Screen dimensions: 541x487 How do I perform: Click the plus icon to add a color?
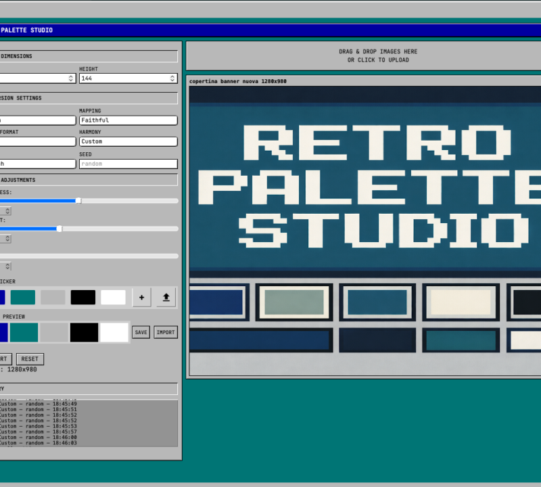pyautogui.click(x=141, y=298)
